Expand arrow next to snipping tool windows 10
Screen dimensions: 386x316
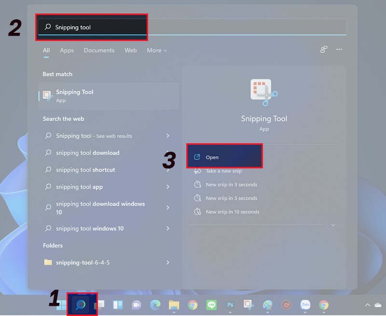(x=168, y=228)
